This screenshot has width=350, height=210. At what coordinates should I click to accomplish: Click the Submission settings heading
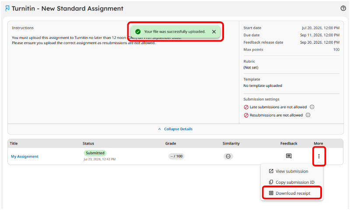pyautogui.click(x=261, y=99)
